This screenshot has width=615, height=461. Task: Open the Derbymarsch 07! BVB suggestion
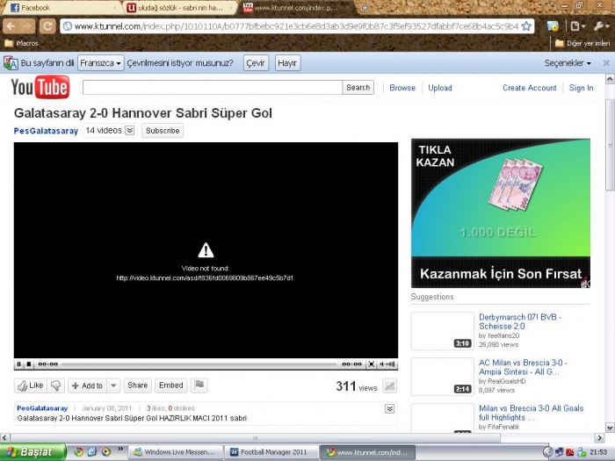coord(520,321)
